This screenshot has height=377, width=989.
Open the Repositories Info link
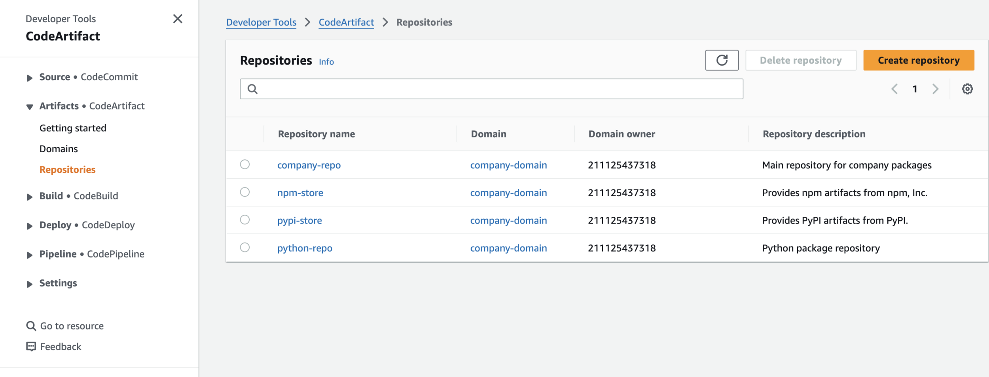326,62
